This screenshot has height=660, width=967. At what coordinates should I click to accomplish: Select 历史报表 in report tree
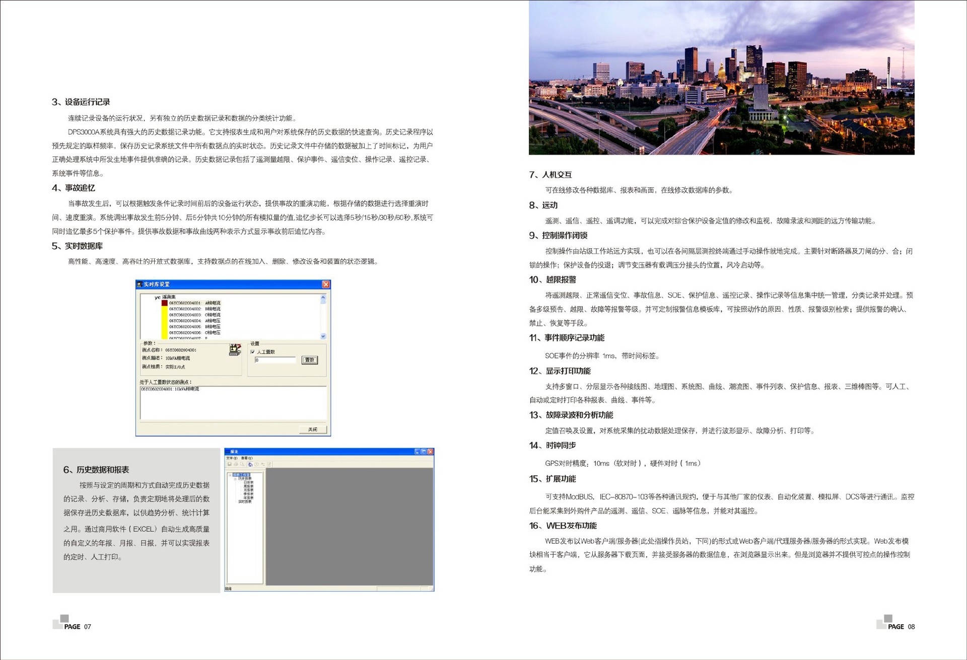(x=245, y=479)
